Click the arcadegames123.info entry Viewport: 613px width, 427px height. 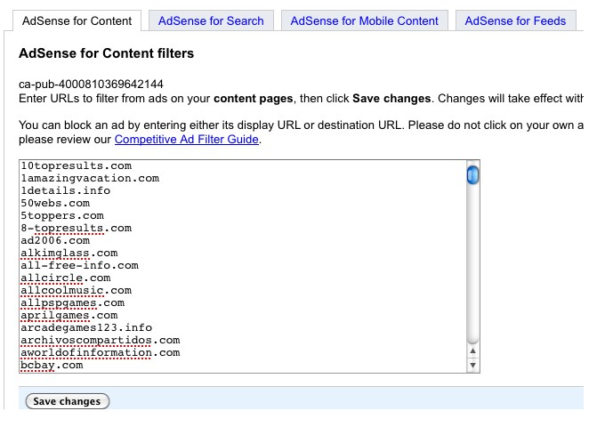coord(86,327)
